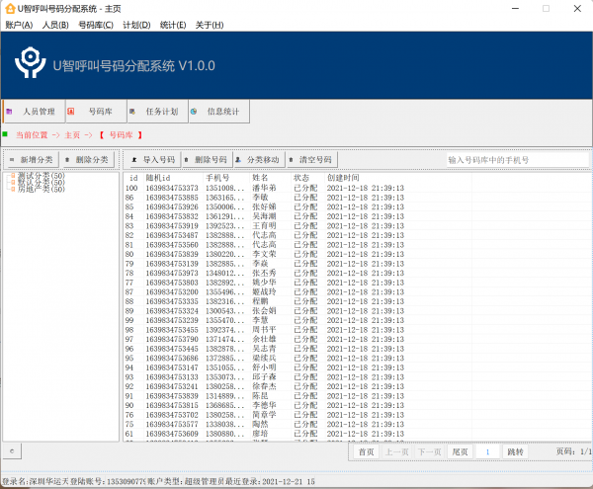
Task: Open the 账户(A) menu
Action: (x=19, y=25)
